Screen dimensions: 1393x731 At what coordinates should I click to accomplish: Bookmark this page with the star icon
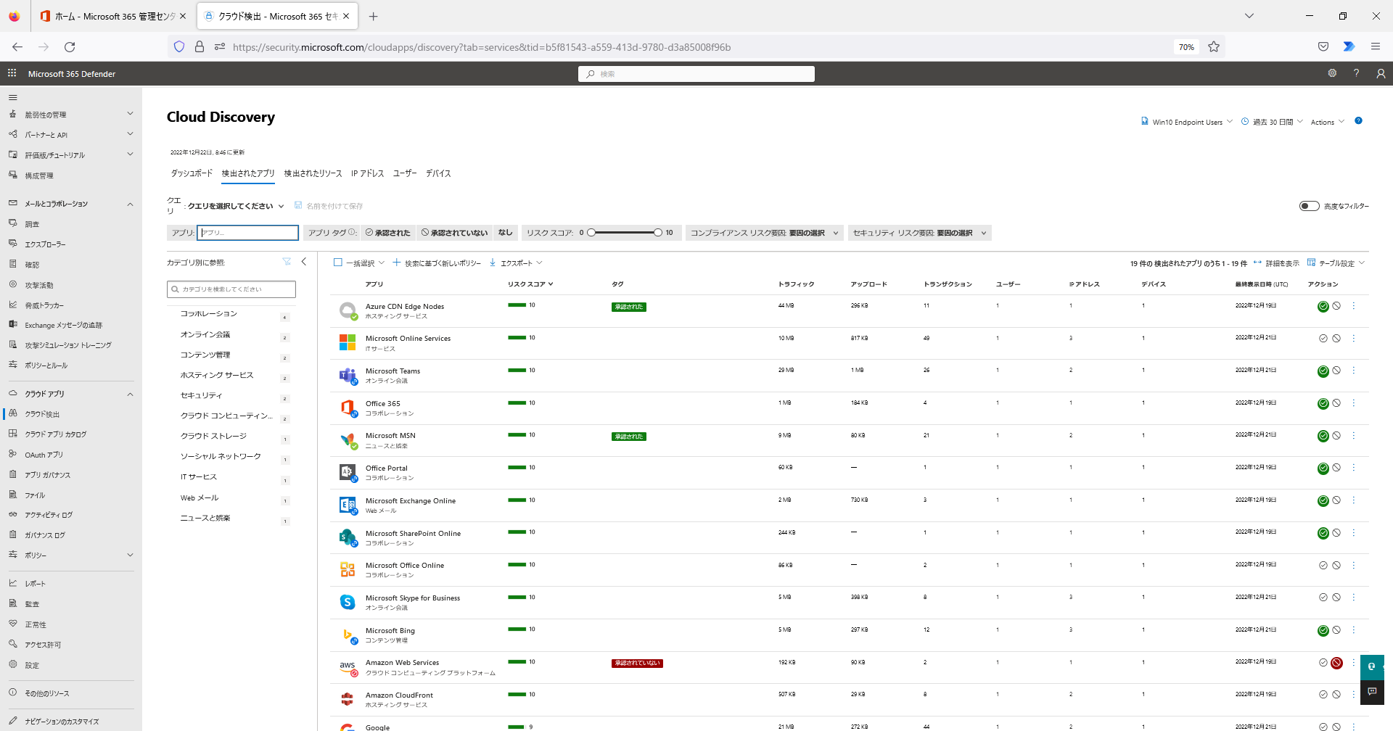(x=1214, y=47)
